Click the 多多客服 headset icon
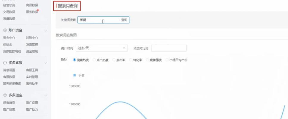 [5, 63]
